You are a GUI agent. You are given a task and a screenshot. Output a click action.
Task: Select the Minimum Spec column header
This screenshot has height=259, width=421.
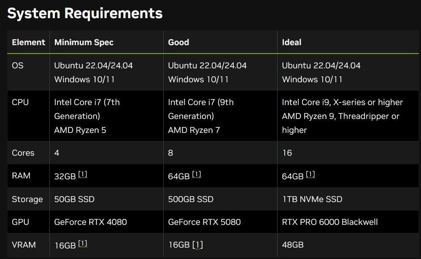84,43
